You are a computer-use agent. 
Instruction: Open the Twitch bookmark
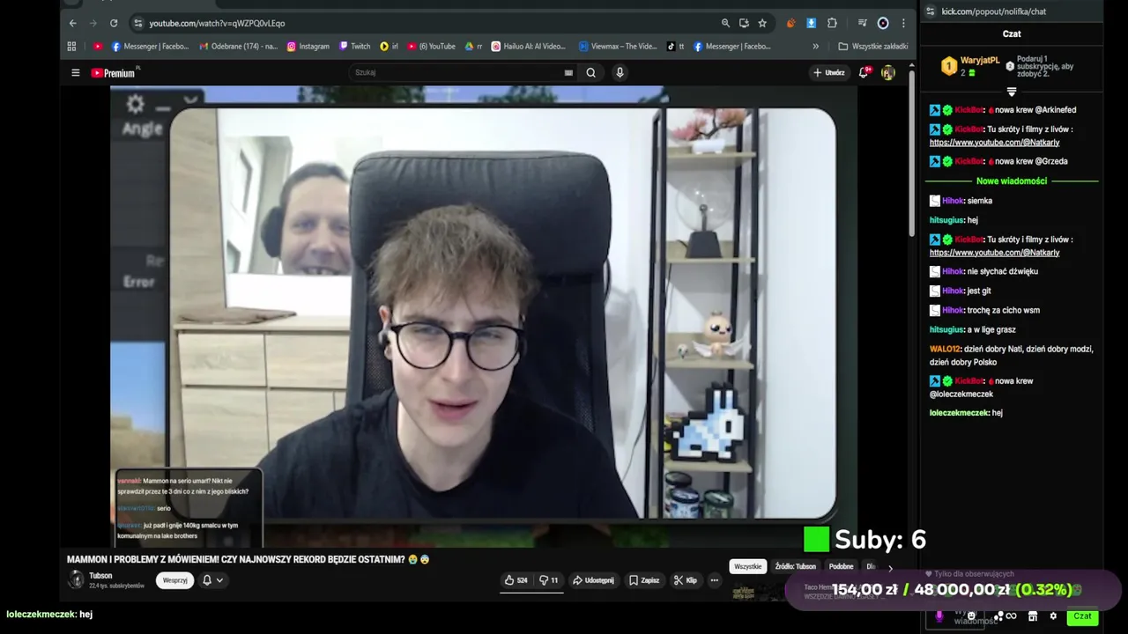point(355,46)
